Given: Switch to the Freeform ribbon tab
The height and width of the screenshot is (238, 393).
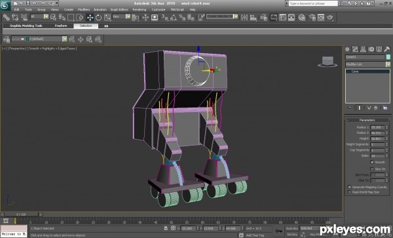Looking at the screenshot, I should click(x=61, y=26).
